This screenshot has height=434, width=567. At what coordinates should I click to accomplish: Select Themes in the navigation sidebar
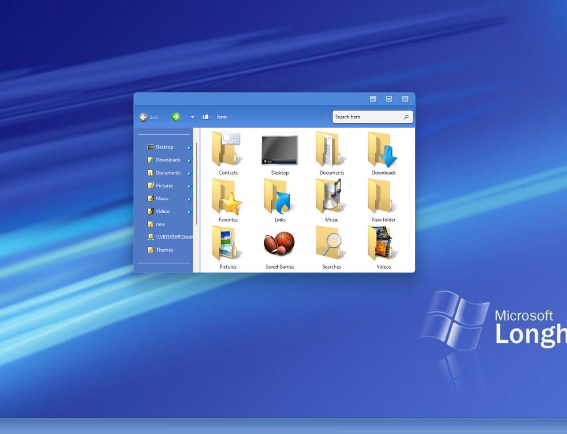pos(164,250)
